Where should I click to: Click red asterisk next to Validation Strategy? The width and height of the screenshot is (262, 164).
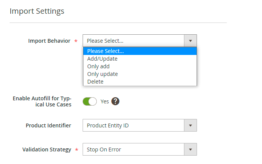[76, 150]
